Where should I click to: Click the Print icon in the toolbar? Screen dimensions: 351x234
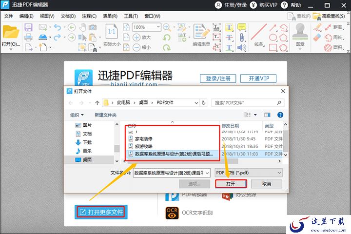pyautogui.click(x=28, y=37)
